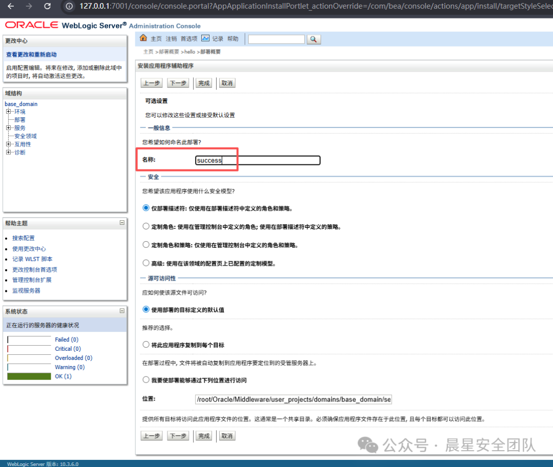Click the top 下一步 button

(x=178, y=83)
